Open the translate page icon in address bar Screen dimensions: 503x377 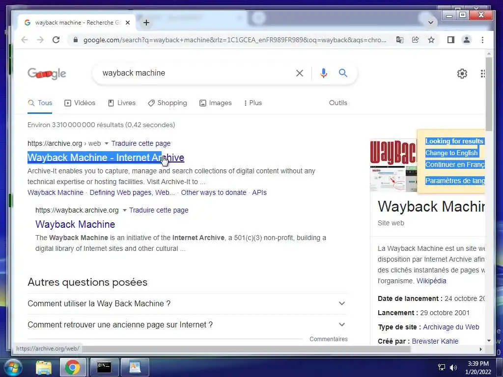point(400,40)
